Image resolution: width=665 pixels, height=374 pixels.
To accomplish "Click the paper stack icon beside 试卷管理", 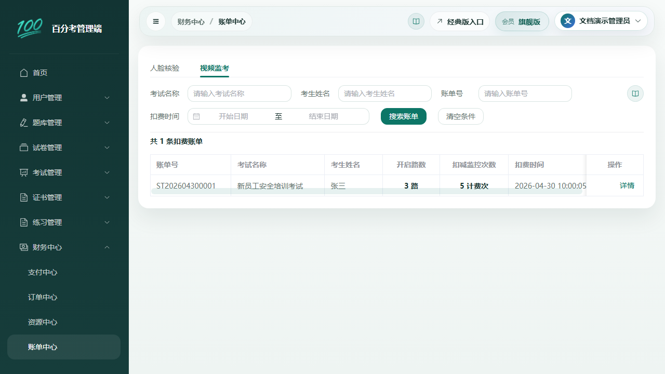I will (23, 148).
